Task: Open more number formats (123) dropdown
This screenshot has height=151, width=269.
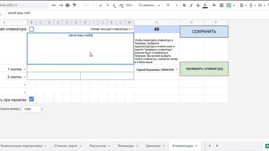Action: point(129,5)
